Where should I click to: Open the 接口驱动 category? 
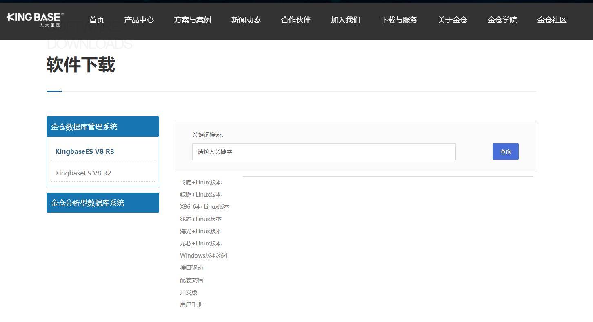191,268
